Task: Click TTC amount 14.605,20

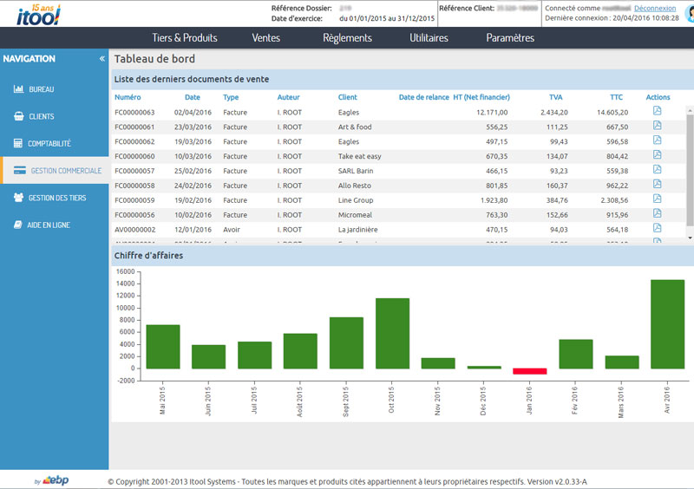Action: (612, 113)
